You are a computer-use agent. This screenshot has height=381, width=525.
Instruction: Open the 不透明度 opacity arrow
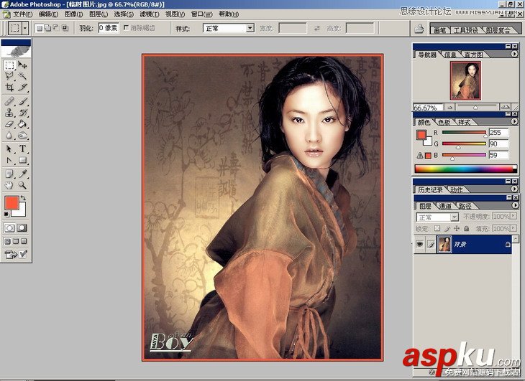pyautogui.click(x=513, y=217)
